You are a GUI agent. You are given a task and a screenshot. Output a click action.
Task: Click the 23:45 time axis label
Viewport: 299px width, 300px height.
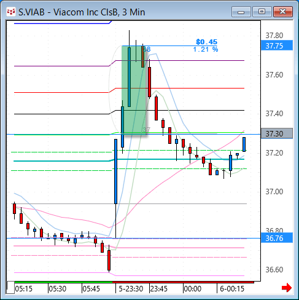click(159, 289)
